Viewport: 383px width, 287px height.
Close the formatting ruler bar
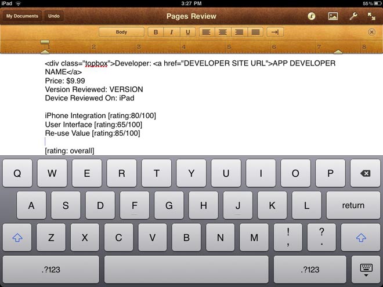371,32
